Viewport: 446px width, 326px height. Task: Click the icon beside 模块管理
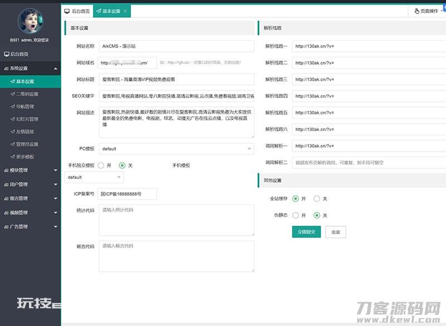(6, 171)
